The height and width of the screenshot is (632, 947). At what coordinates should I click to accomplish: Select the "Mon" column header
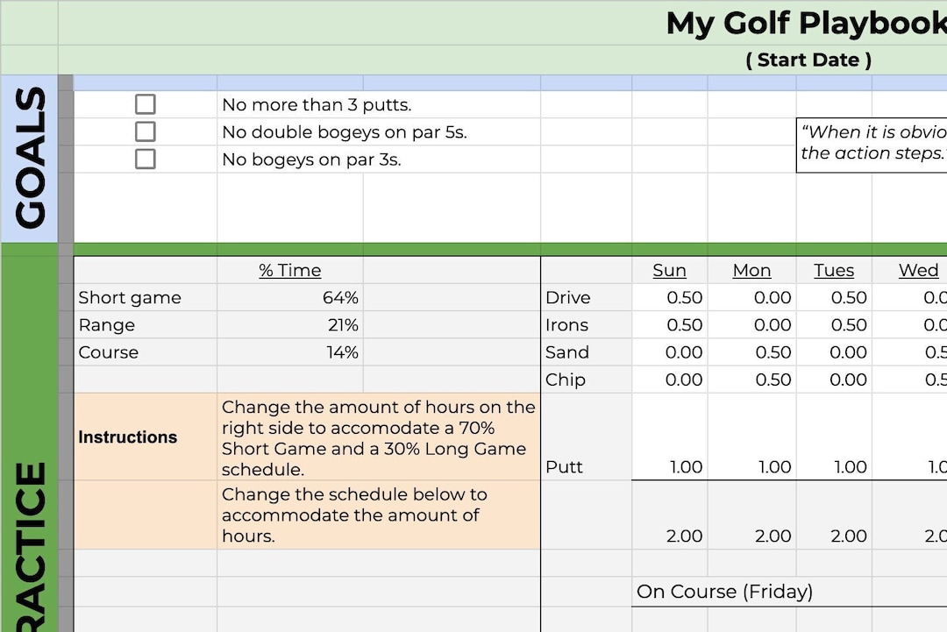tap(751, 270)
